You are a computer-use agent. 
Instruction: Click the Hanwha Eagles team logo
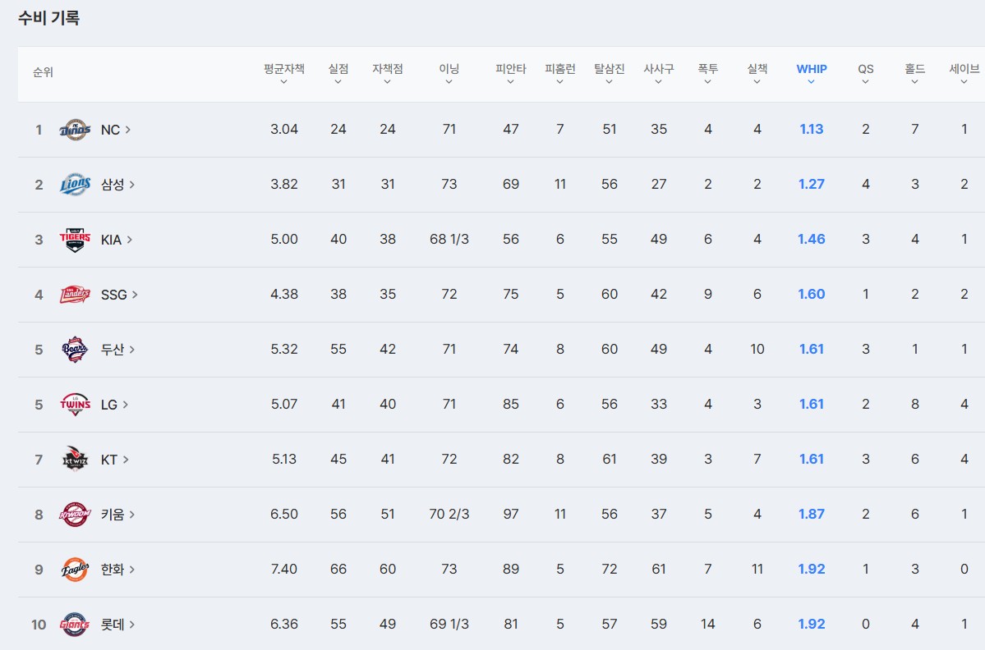tap(75, 570)
